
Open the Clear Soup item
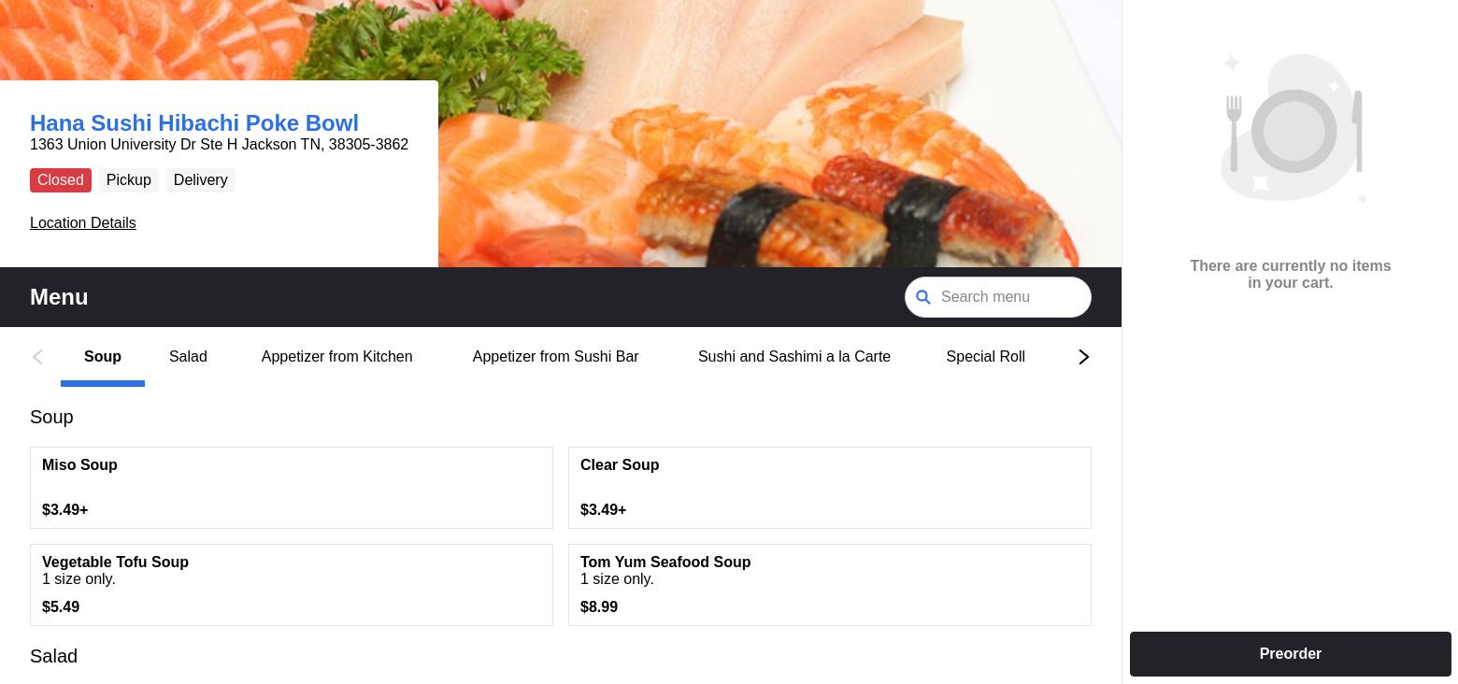point(830,488)
